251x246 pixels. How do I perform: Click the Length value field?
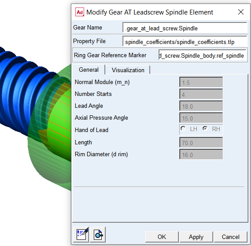(201, 143)
